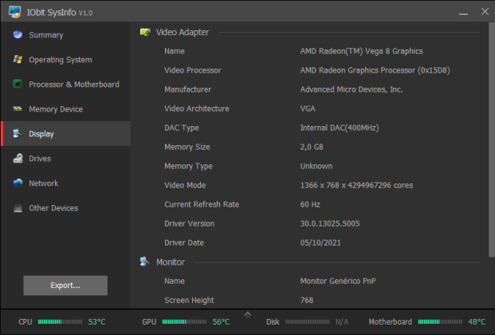
Task: Open the Summary section
Action: pyautogui.click(x=65, y=35)
